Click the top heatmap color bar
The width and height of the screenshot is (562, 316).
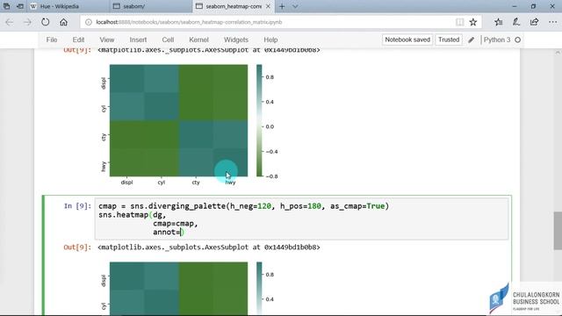click(x=259, y=120)
